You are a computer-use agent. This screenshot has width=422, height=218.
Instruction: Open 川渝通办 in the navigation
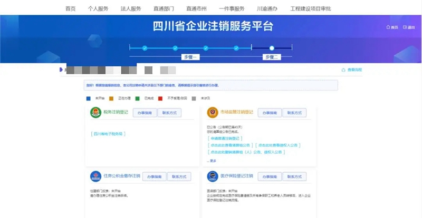[x=267, y=8]
